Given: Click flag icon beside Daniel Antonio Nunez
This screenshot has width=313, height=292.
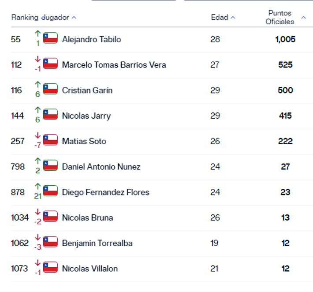Looking at the screenshot, I should [50, 166].
